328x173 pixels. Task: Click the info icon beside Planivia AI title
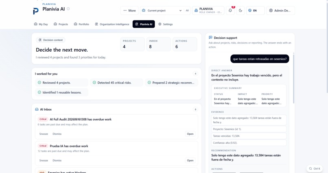68,9
